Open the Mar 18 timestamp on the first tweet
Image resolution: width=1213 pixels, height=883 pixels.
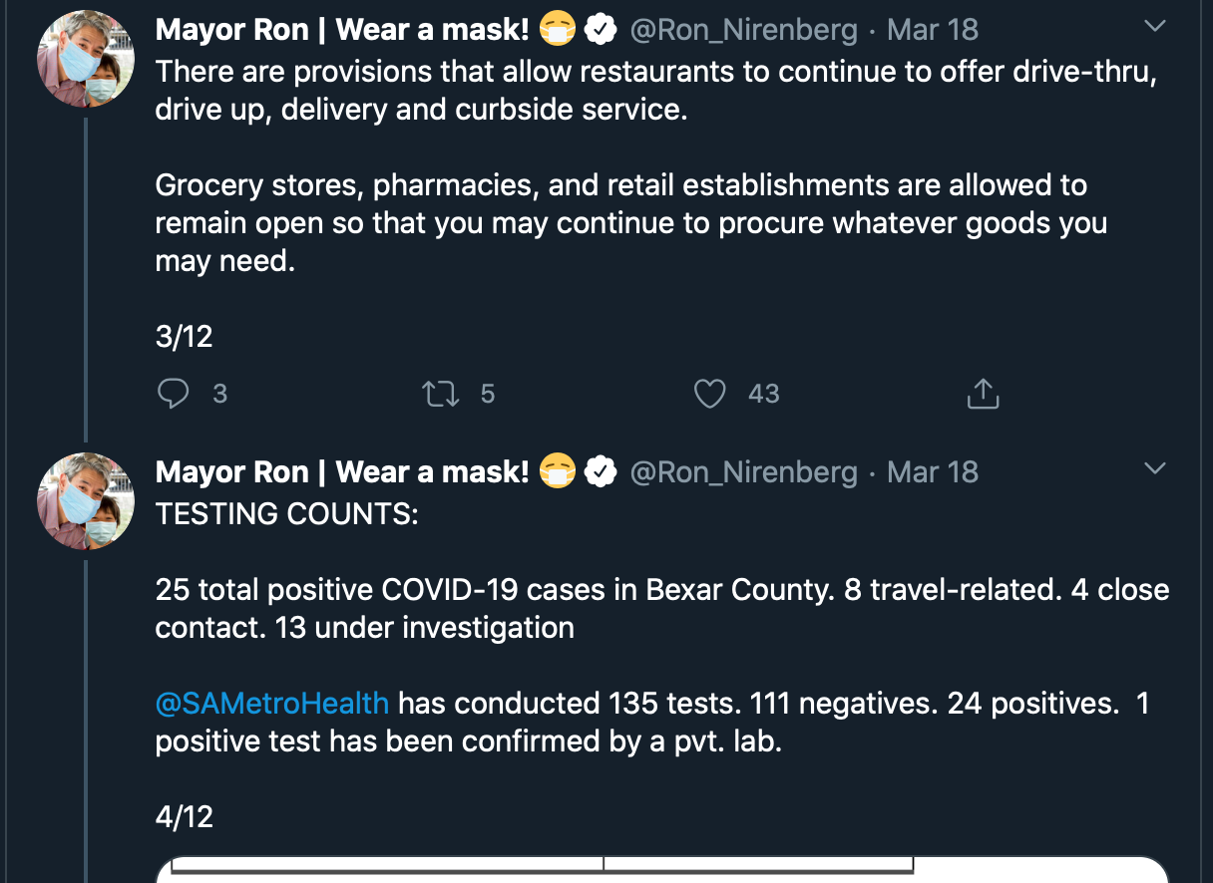click(x=933, y=30)
